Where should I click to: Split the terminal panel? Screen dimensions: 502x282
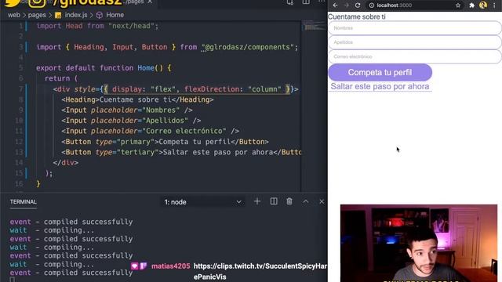click(274, 201)
